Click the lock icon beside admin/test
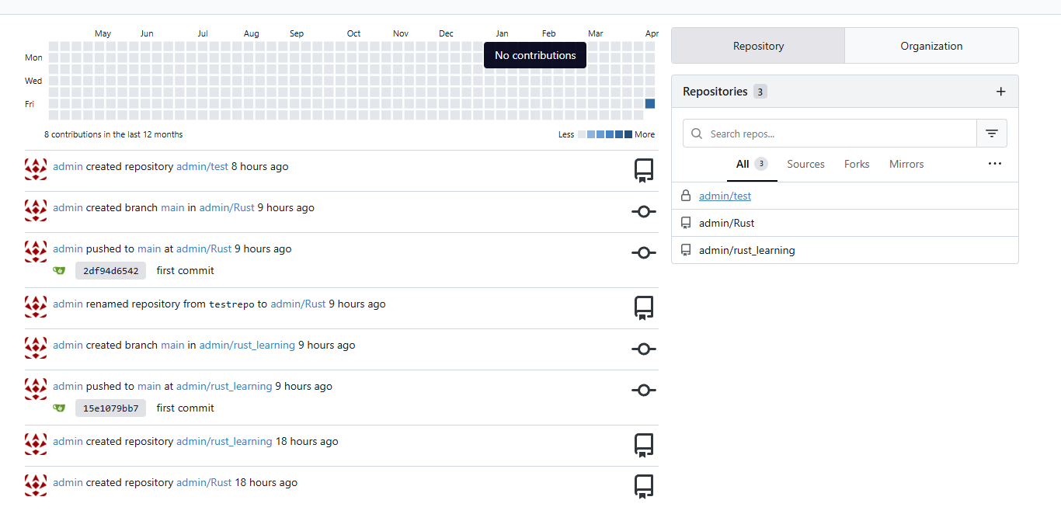 686,196
